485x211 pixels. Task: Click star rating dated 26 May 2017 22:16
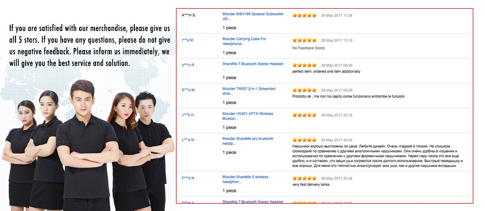(305, 115)
